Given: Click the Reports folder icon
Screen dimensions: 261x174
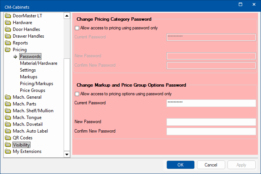Looking at the screenshot, I should (x=8, y=43).
